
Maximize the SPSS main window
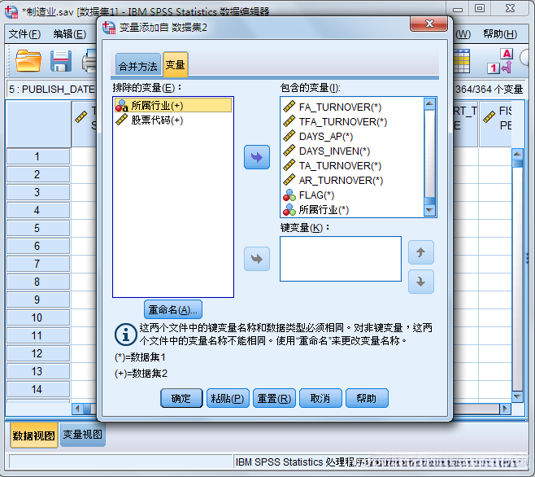point(480,8)
